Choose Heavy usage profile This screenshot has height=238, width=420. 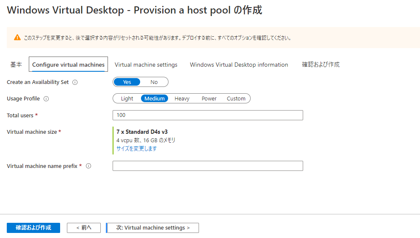[182, 99]
